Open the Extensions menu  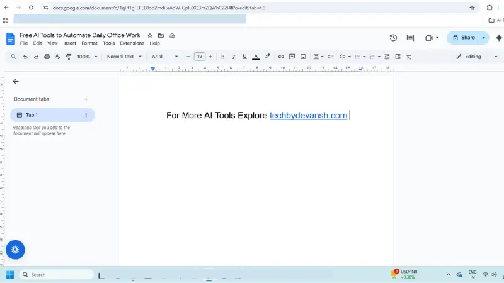coord(132,43)
